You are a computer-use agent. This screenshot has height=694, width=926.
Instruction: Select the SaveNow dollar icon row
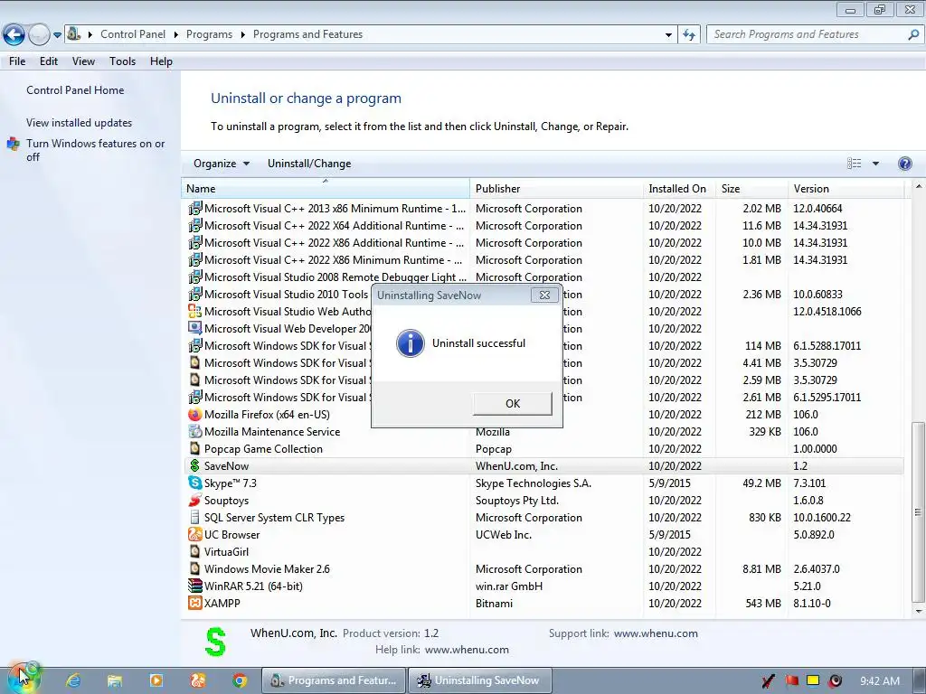(x=194, y=465)
